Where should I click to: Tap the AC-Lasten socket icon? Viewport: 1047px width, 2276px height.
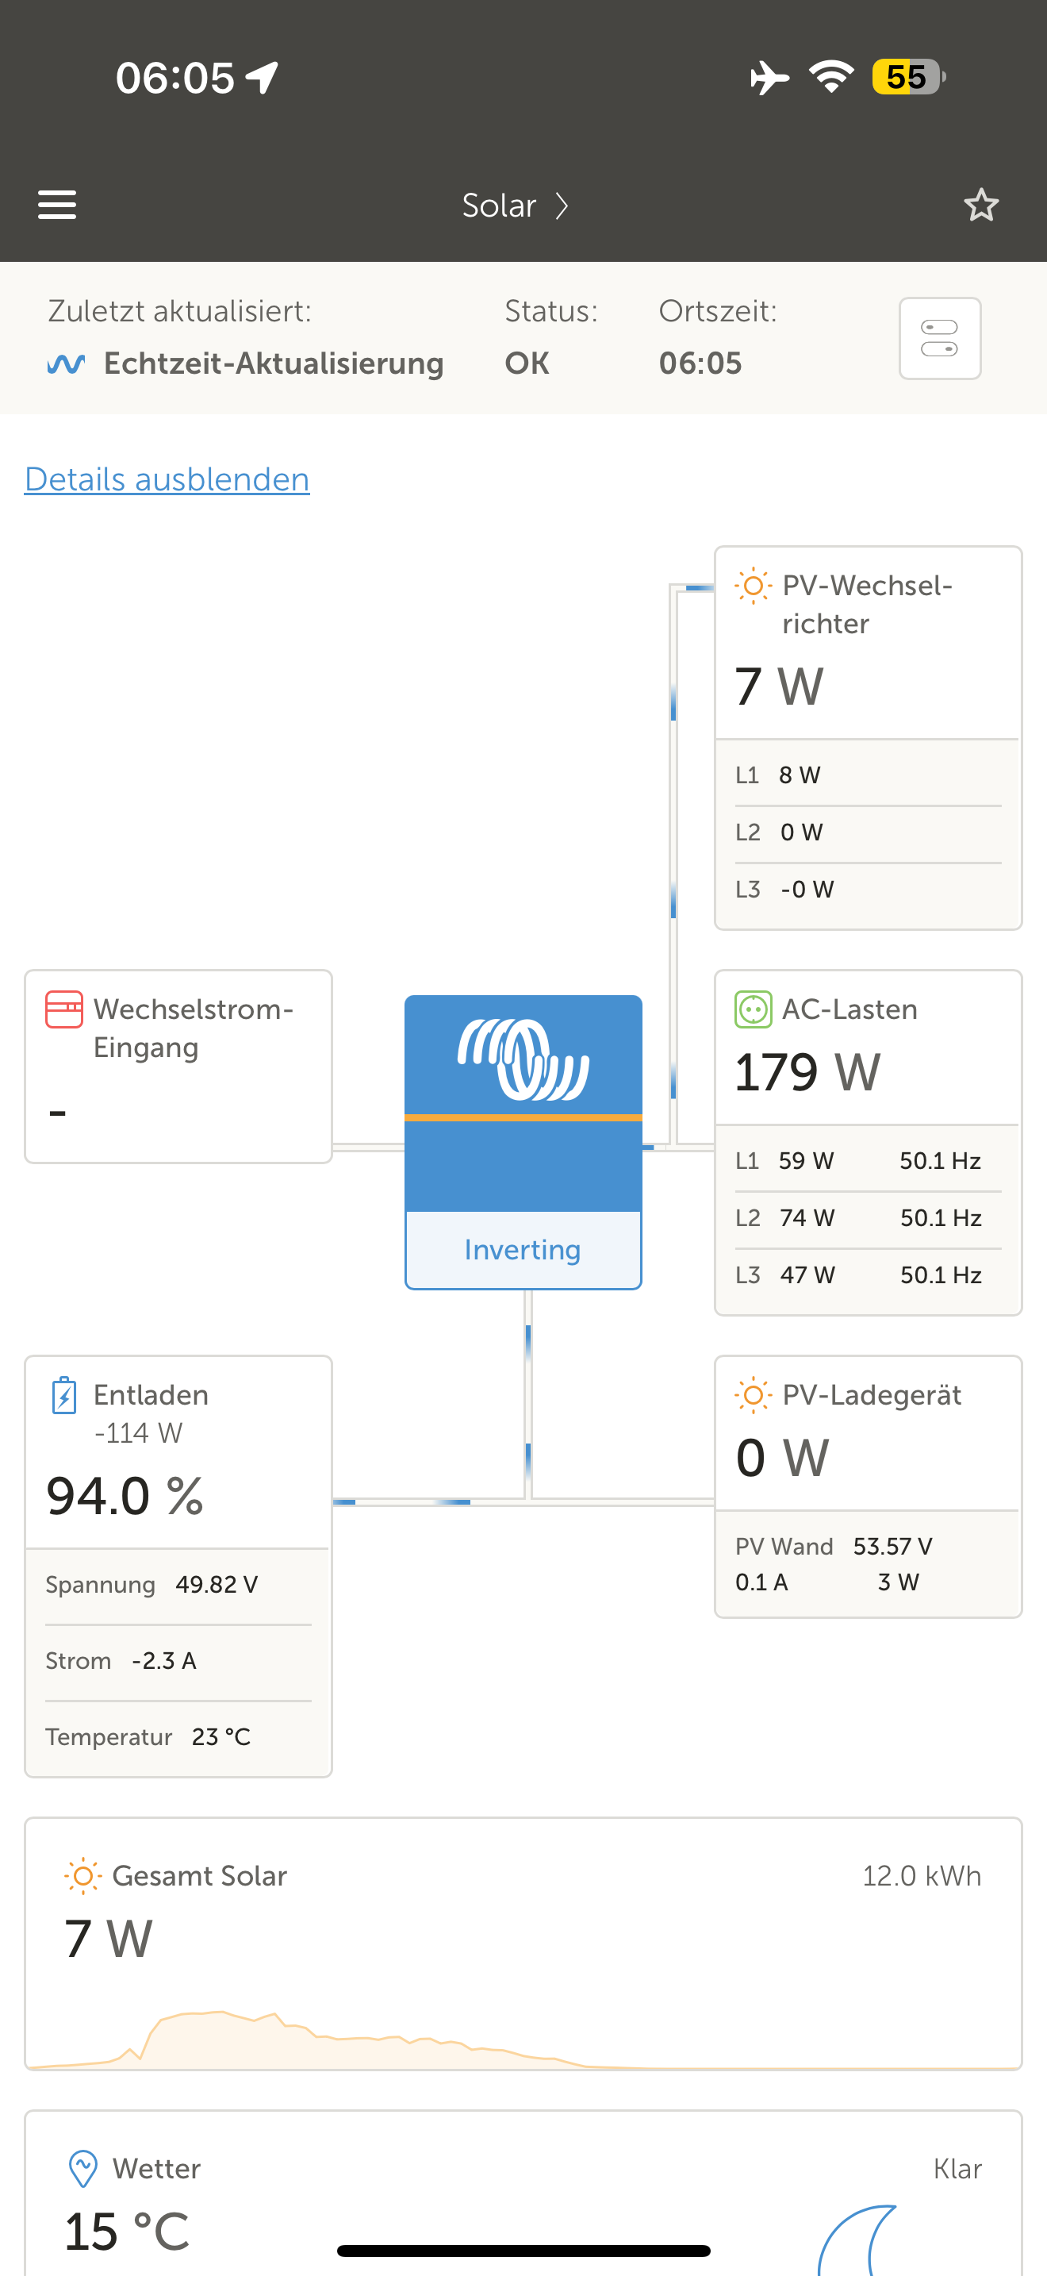[x=753, y=1009]
